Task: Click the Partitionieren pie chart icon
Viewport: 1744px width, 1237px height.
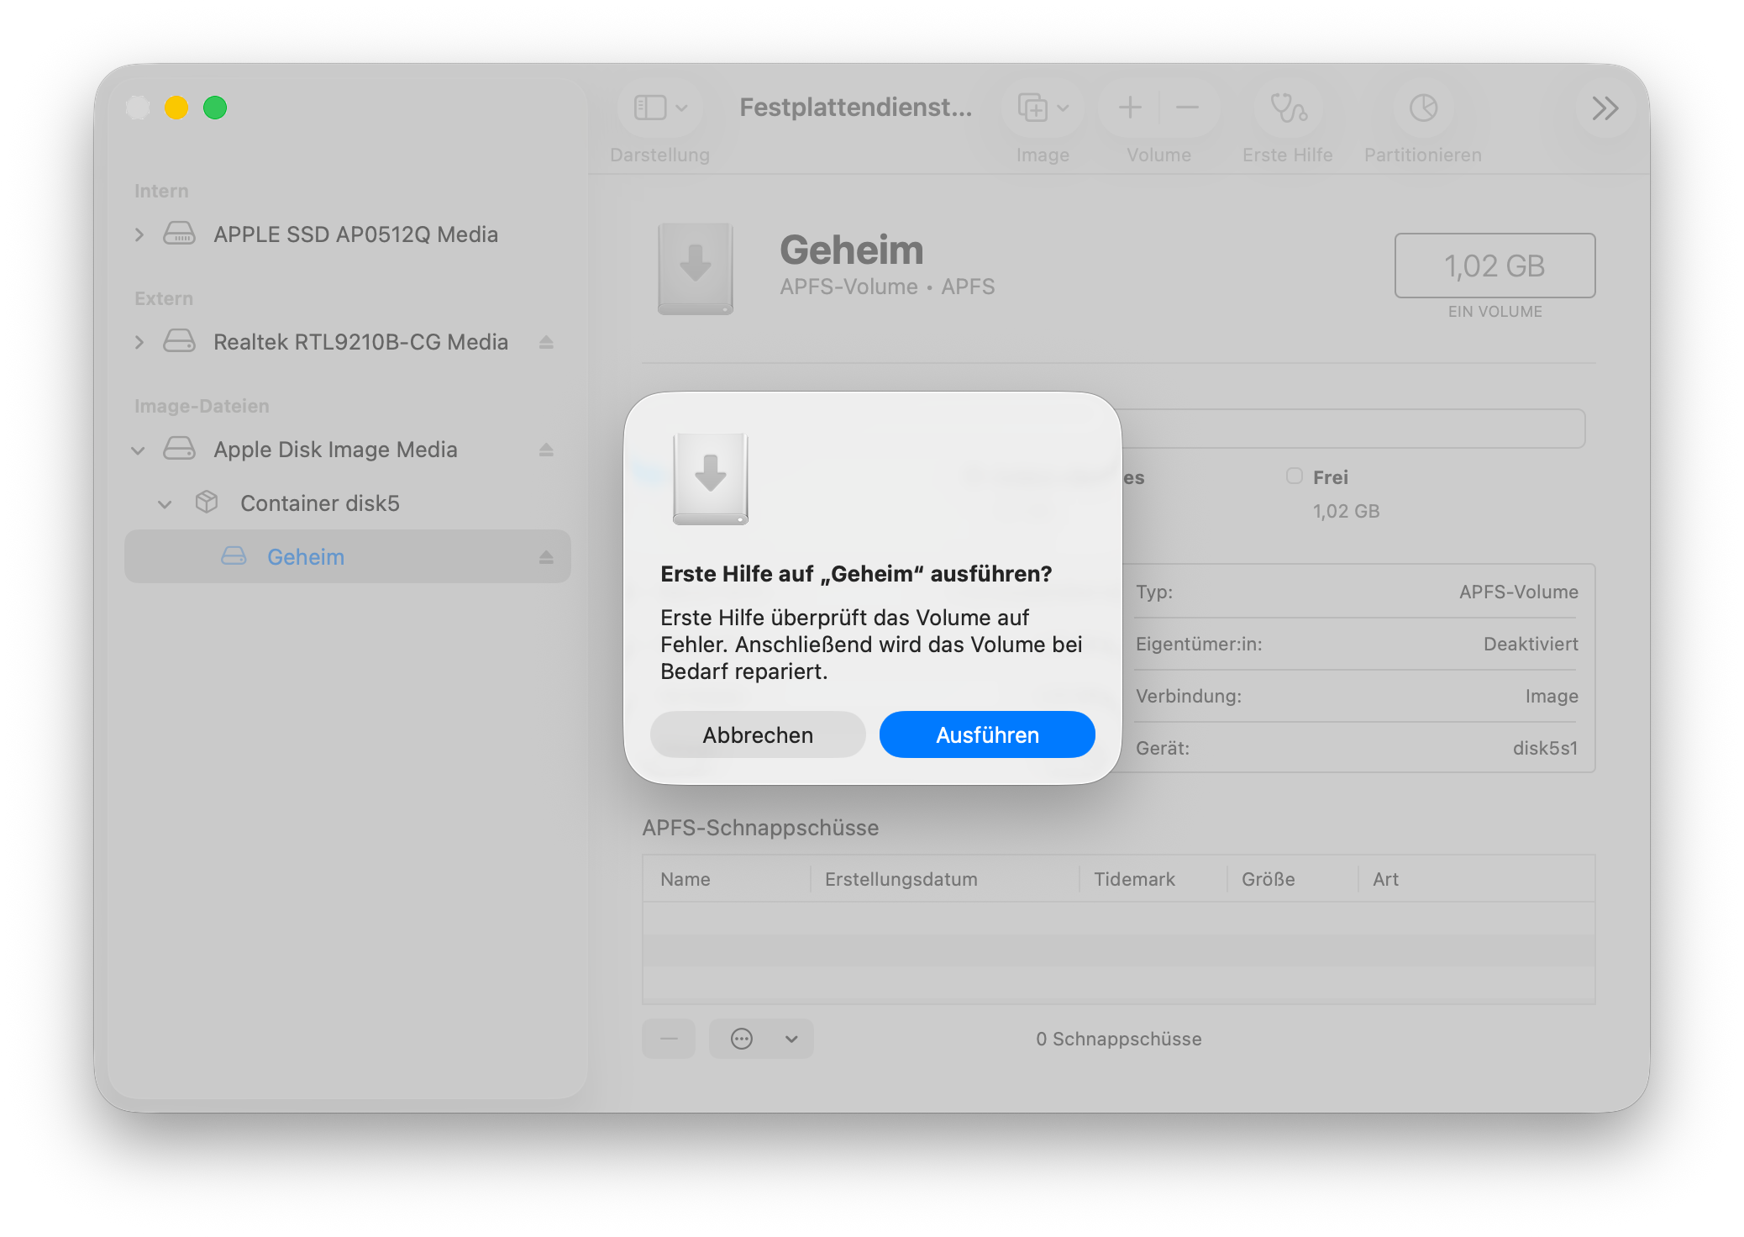Action: coord(1423,108)
